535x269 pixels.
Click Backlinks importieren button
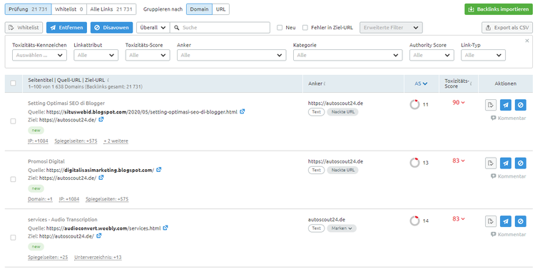click(x=499, y=9)
